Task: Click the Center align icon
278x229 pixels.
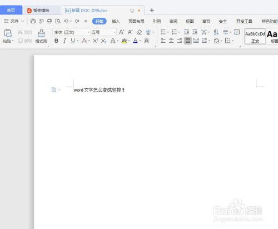Action: pyautogui.click(x=171, y=41)
